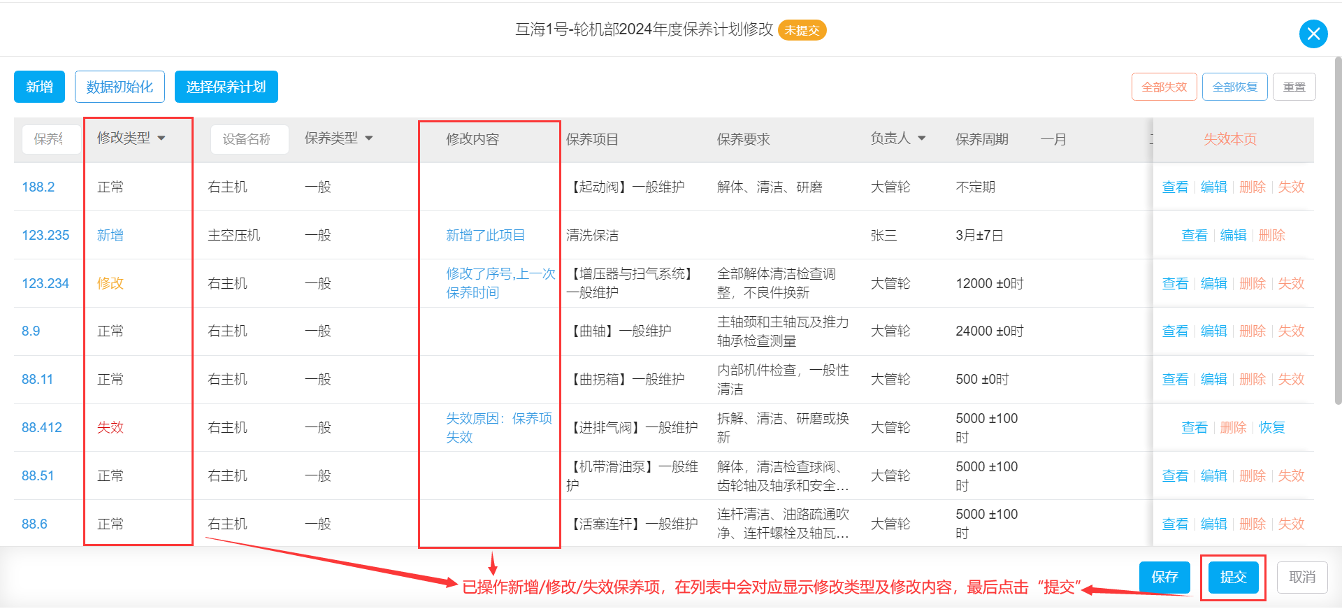Open number 88.412 link
The width and height of the screenshot is (1342, 609).
(x=42, y=427)
